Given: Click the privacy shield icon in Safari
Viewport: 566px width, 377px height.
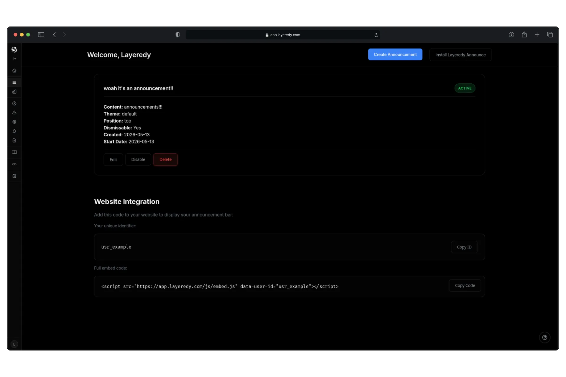Looking at the screenshot, I should click(178, 35).
